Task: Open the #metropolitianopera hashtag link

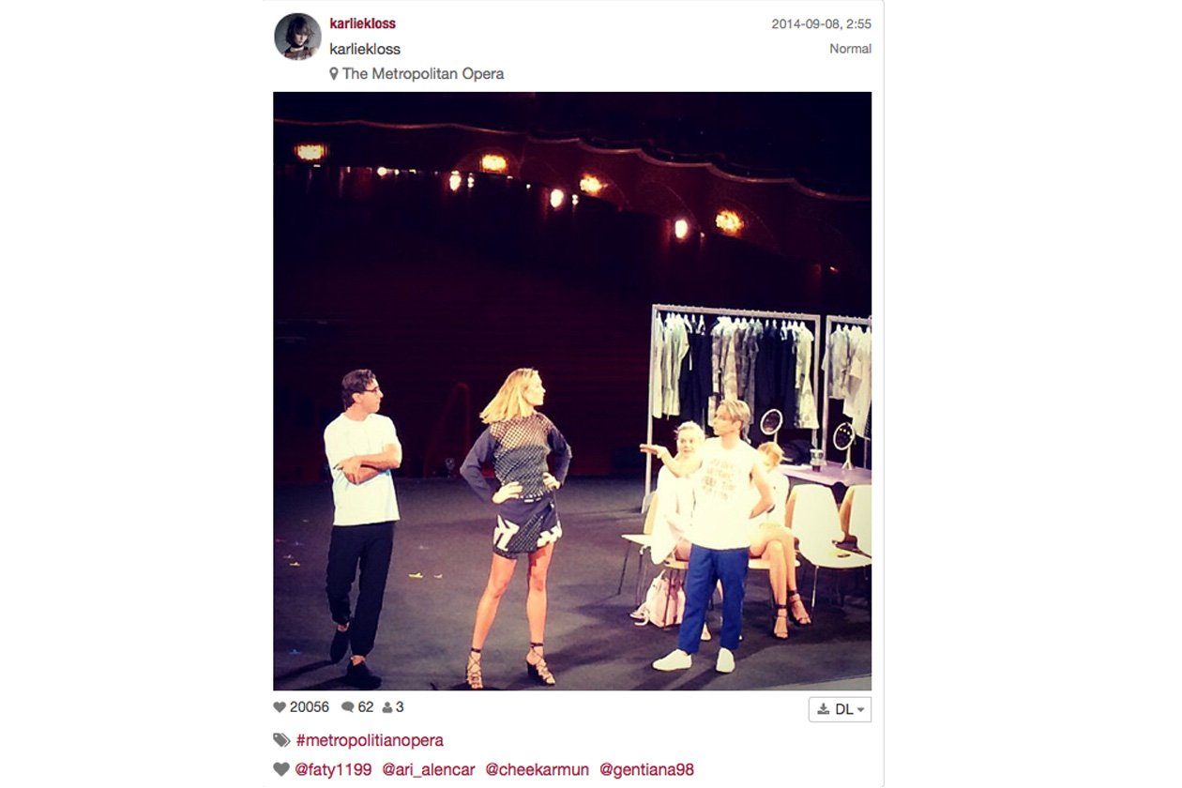Action: (x=370, y=740)
